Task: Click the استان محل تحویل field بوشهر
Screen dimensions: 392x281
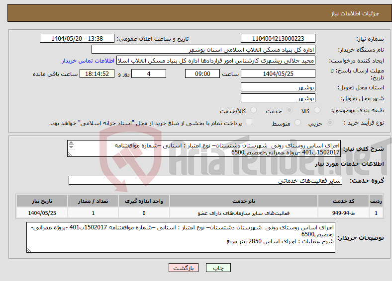Action: 278,87
